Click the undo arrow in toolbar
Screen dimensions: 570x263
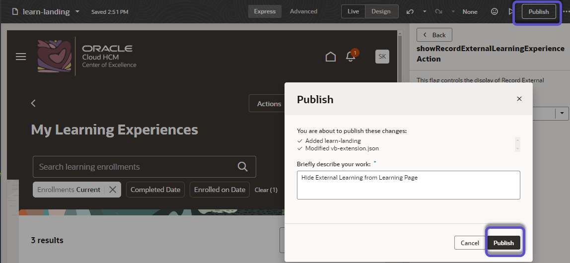(x=410, y=11)
